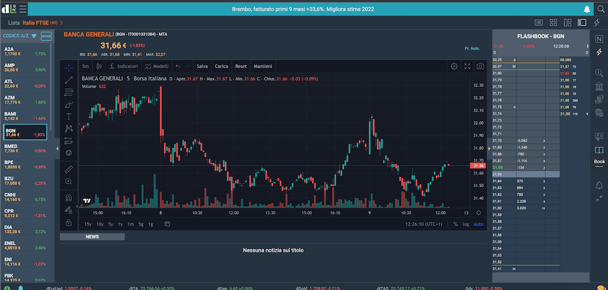This screenshot has height=290, width=608.
Task: Switch to sidebar panel layout view
Action: point(582,22)
